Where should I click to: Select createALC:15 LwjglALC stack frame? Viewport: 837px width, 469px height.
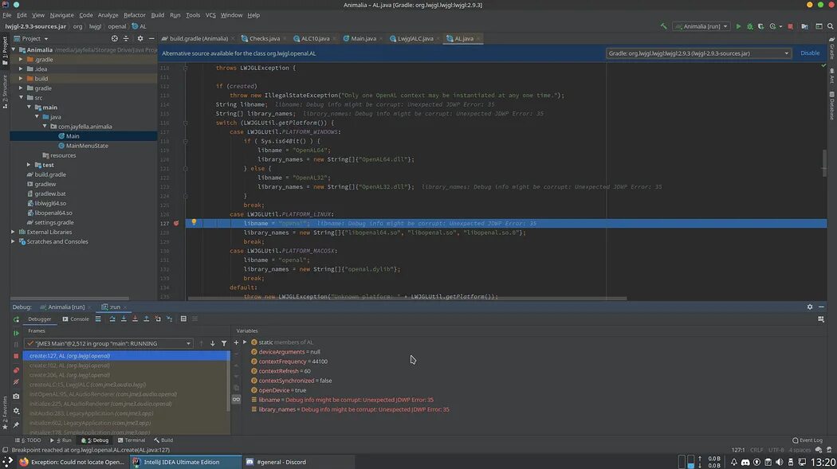pyautogui.click(x=88, y=385)
